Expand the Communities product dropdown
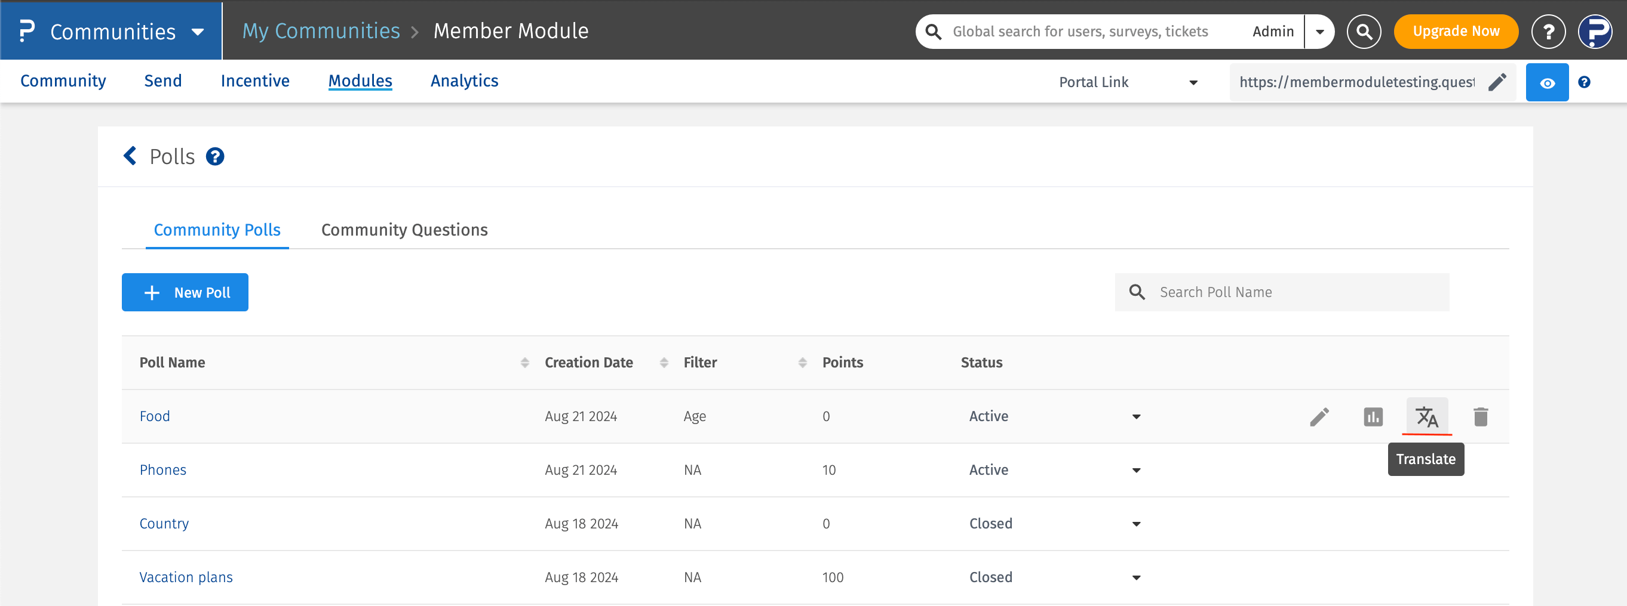Image resolution: width=1627 pixels, height=606 pixels. pyautogui.click(x=198, y=32)
